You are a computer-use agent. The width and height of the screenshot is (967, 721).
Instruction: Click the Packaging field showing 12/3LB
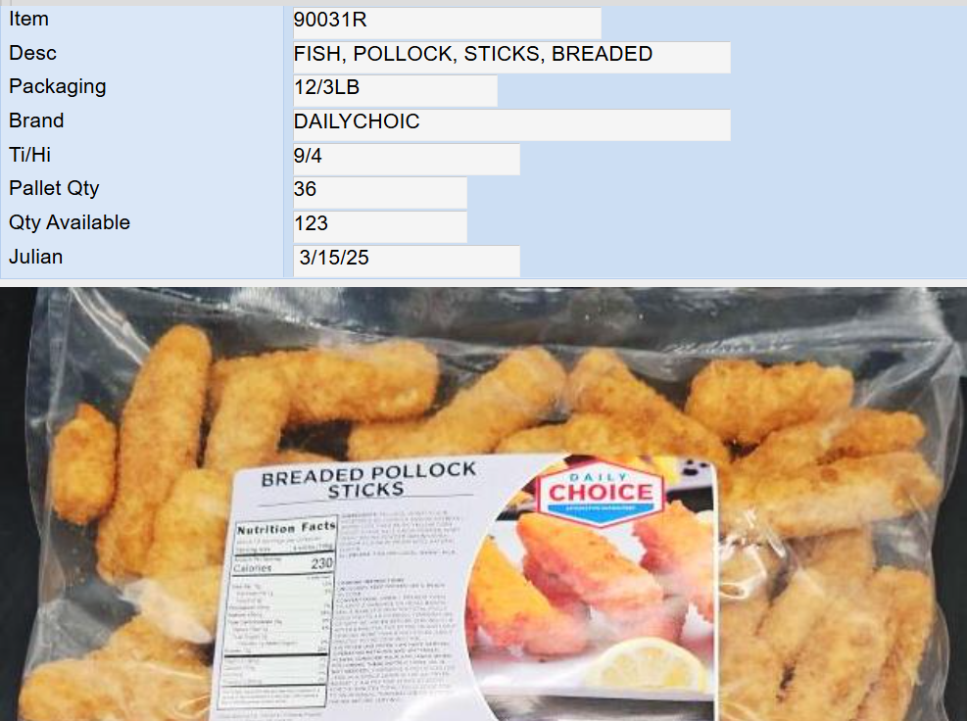coord(395,91)
